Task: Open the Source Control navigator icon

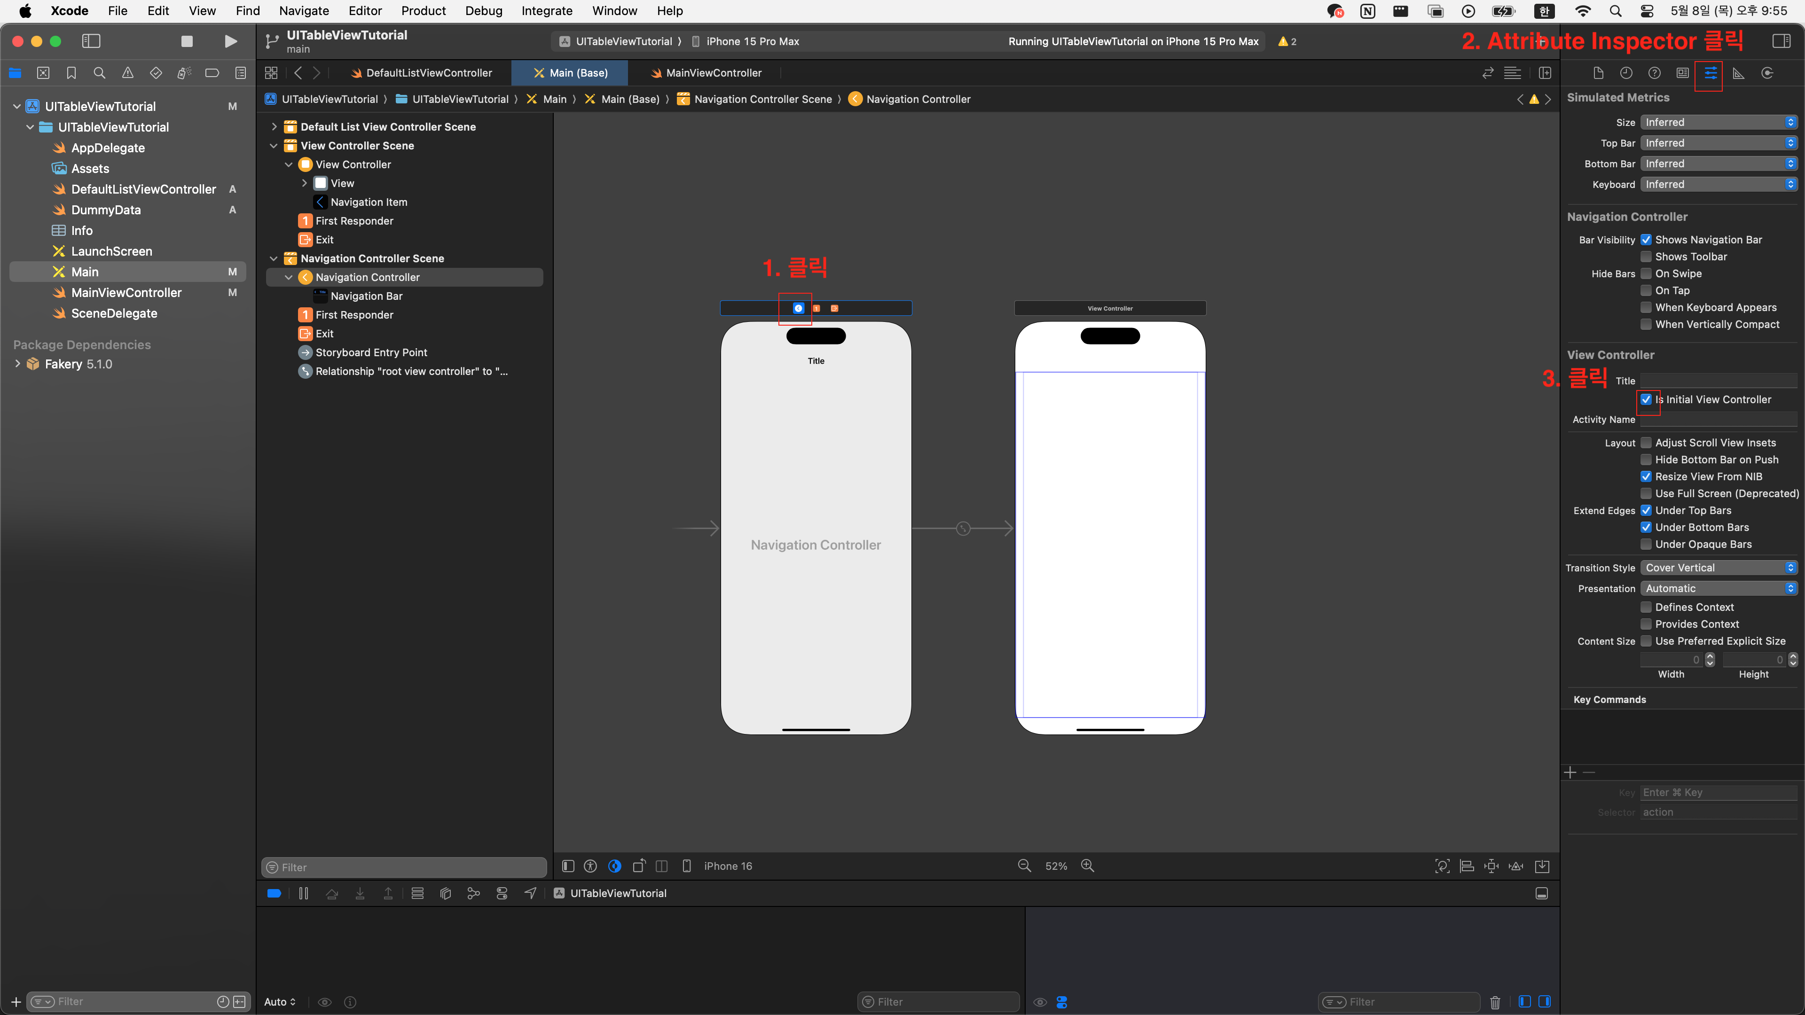Action: pos(43,73)
